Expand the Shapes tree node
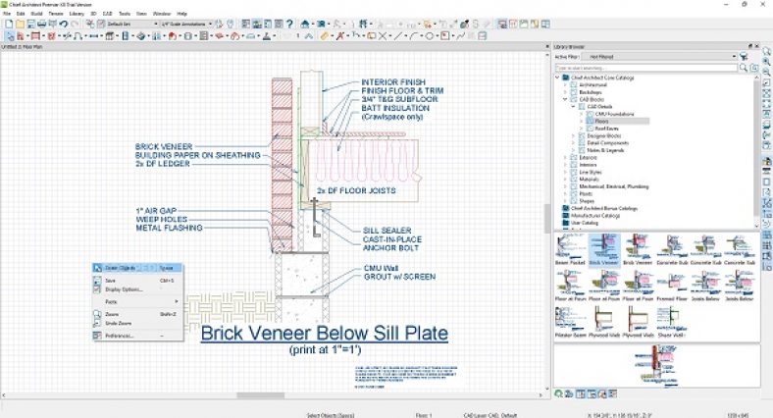The height and width of the screenshot is (418, 773). pyautogui.click(x=565, y=200)
